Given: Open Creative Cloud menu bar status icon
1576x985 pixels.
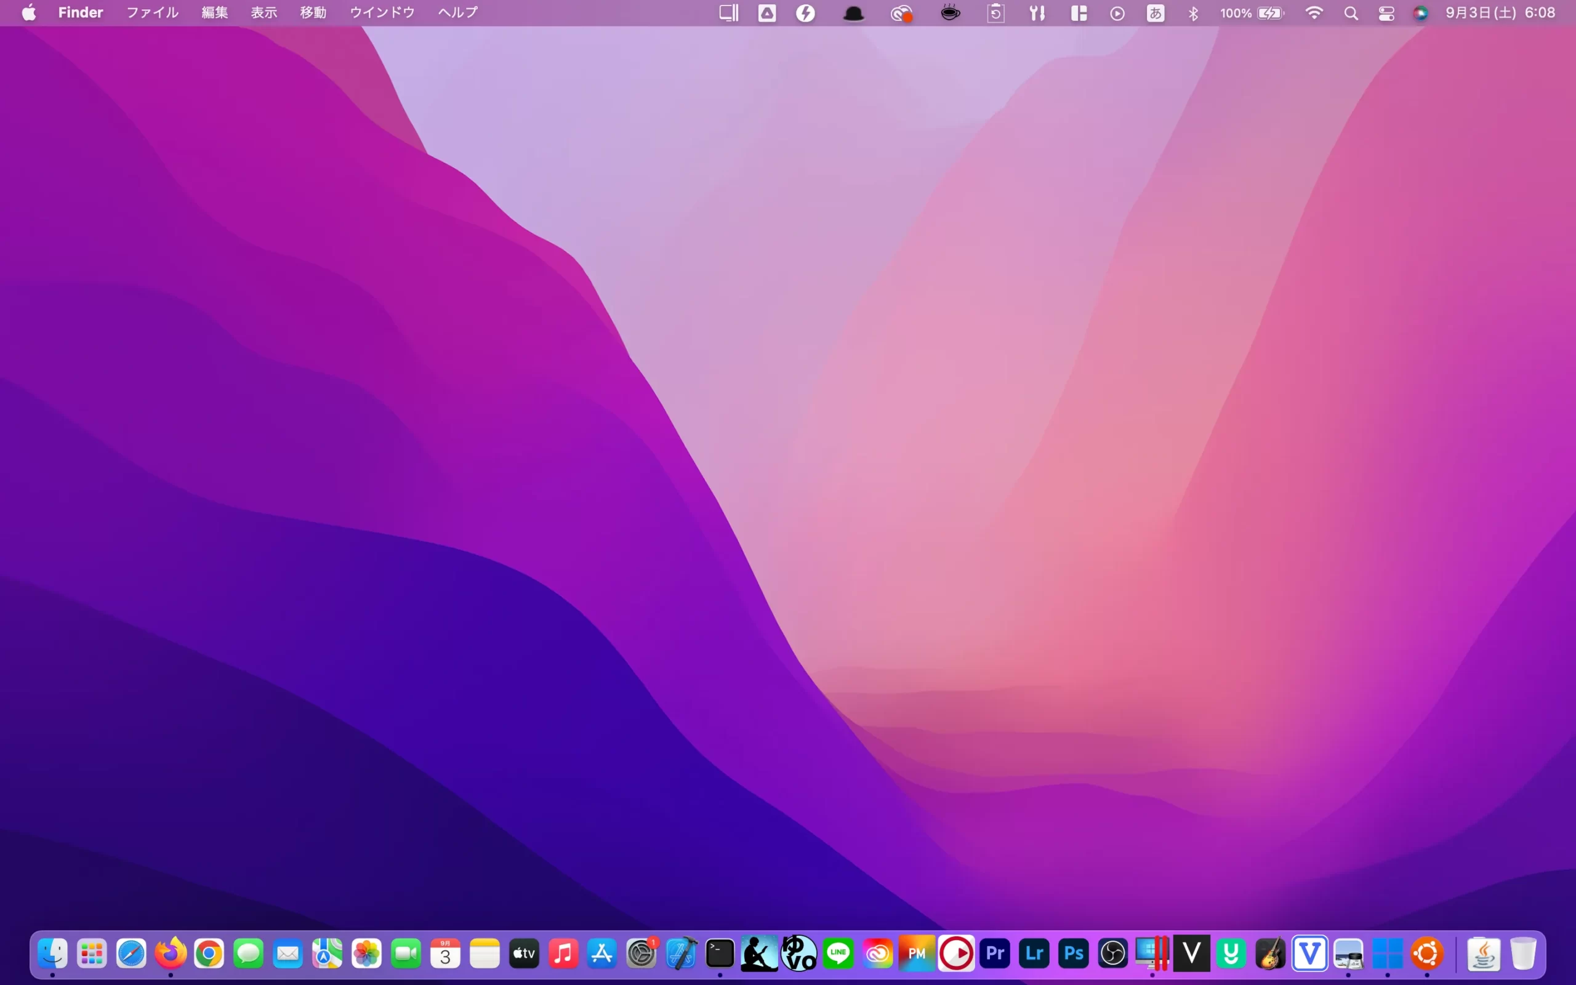Looking at the screenshot, I should point(902,13).
